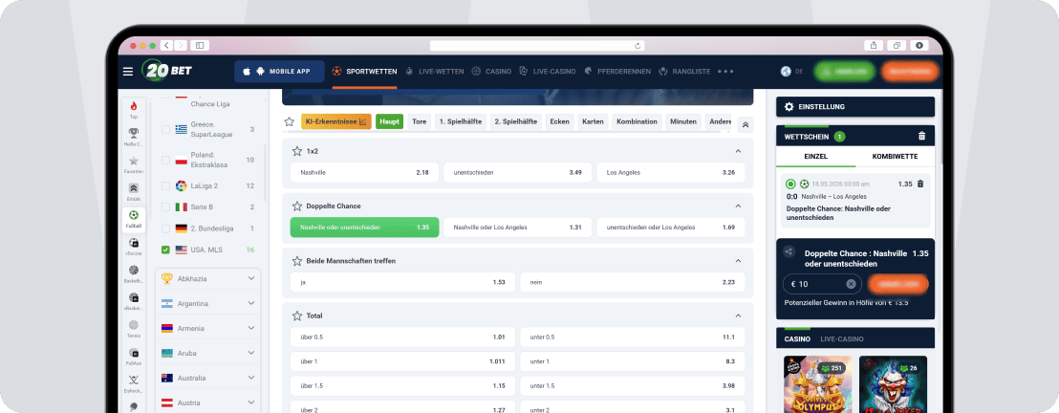
Task: Expand the Aruba country list
Action: (208, 353)
